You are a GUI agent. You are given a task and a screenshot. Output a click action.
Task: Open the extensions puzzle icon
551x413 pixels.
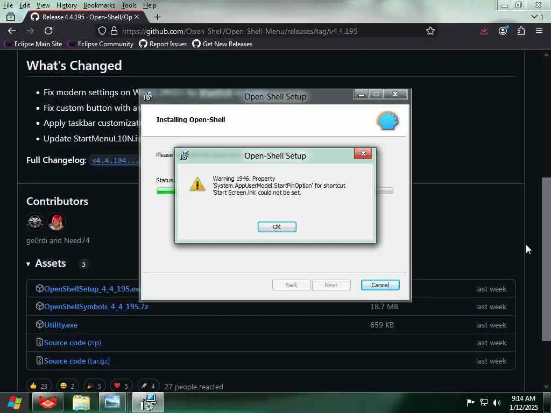521,31
